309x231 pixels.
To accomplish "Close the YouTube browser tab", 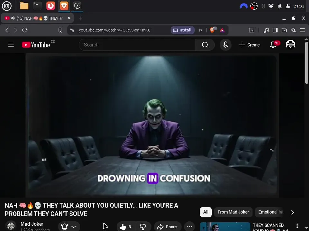I will (x=69, y=18).
